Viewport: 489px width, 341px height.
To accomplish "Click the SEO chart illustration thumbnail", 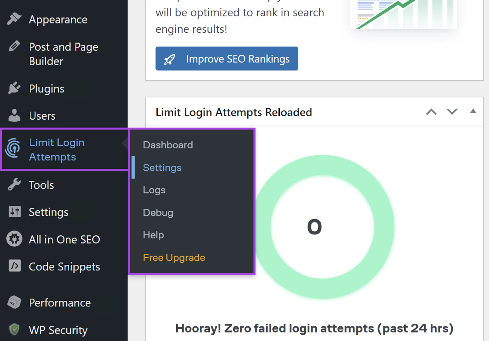I will [403, 14].
